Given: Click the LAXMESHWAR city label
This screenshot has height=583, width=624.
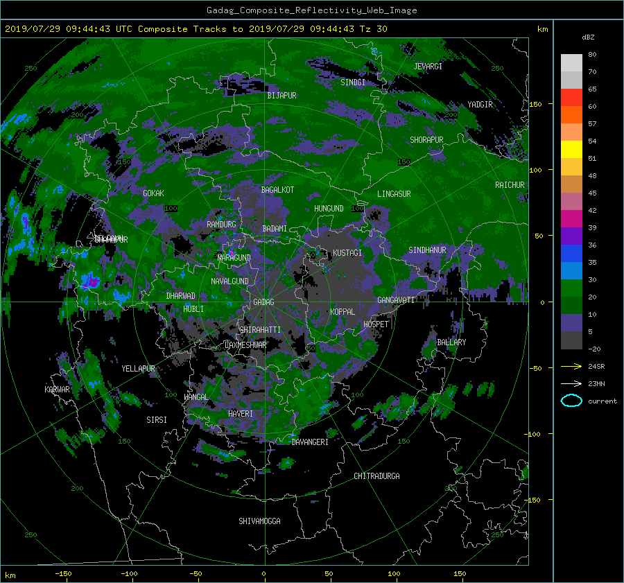Looking at the screenshot, I should 245,345.
